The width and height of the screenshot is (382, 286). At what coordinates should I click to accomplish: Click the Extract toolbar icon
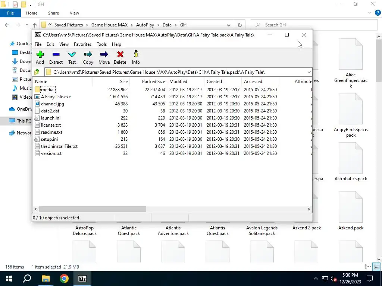[x=56, y=54]
